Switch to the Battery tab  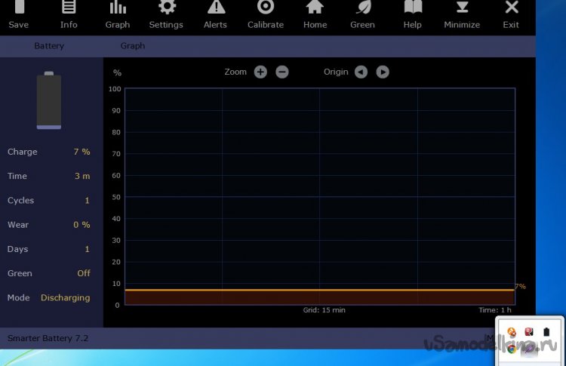[x=48, y=46]
